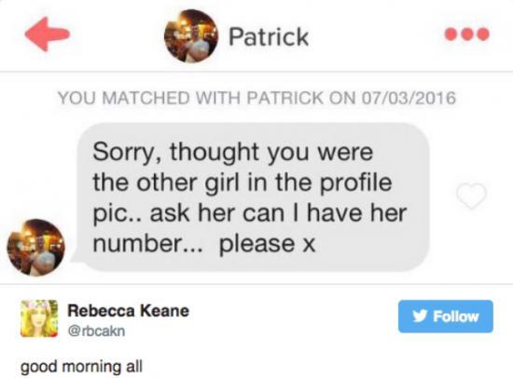Select 'please x' at message end
The height and width of the screenshot is (378, 513).
click(x=268, y=244)
